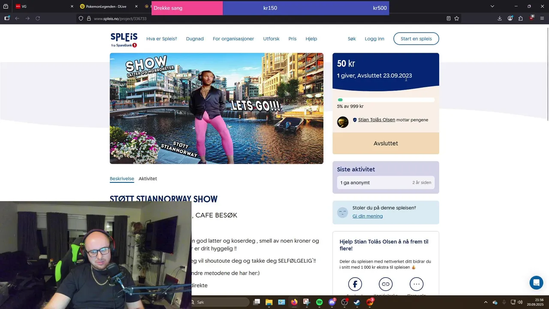Bookmark this page with the star icon
549x309 pixels.
pos(457,18)
